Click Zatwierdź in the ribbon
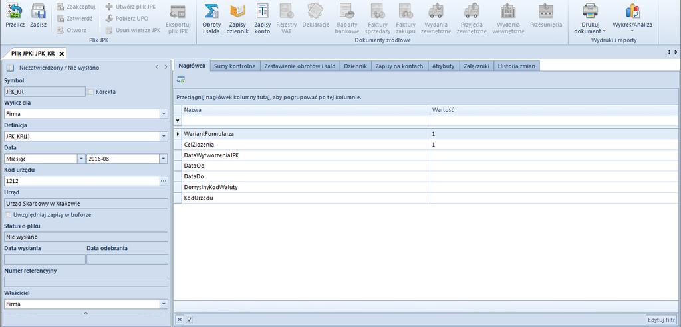The height and width of the screenshot is (327, 681). point(74,19)
